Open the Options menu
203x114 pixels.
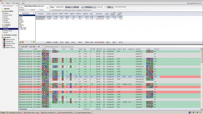(x=8, y=3)
